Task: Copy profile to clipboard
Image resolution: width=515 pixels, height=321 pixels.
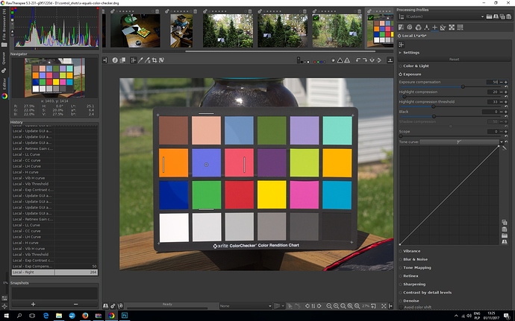Action: coord(502,16)
